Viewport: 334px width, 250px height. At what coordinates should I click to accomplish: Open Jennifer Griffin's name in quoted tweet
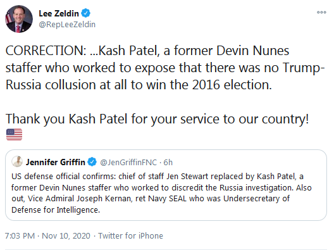coord(56,162)
